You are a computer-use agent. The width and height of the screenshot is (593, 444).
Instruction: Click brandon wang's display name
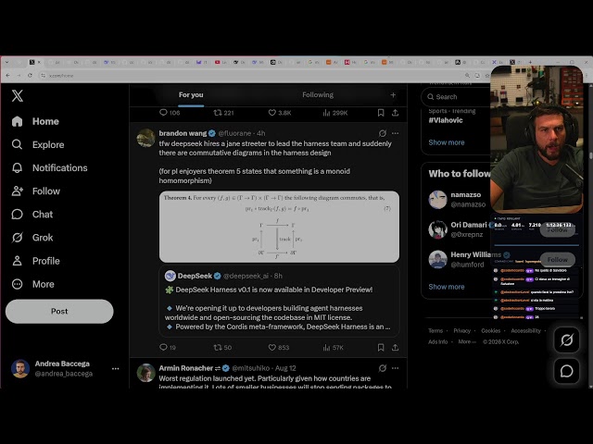[x=183, y=133]
